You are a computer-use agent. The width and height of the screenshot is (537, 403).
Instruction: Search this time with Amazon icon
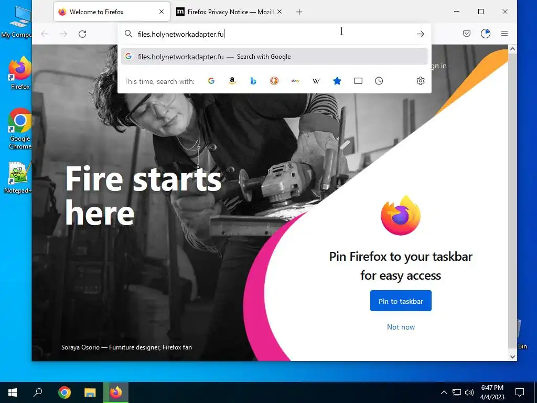(232, 81)
